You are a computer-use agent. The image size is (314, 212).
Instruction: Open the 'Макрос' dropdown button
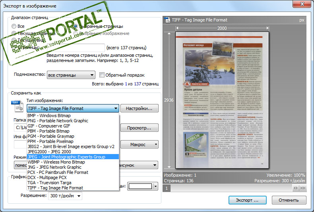click(140, 145)
